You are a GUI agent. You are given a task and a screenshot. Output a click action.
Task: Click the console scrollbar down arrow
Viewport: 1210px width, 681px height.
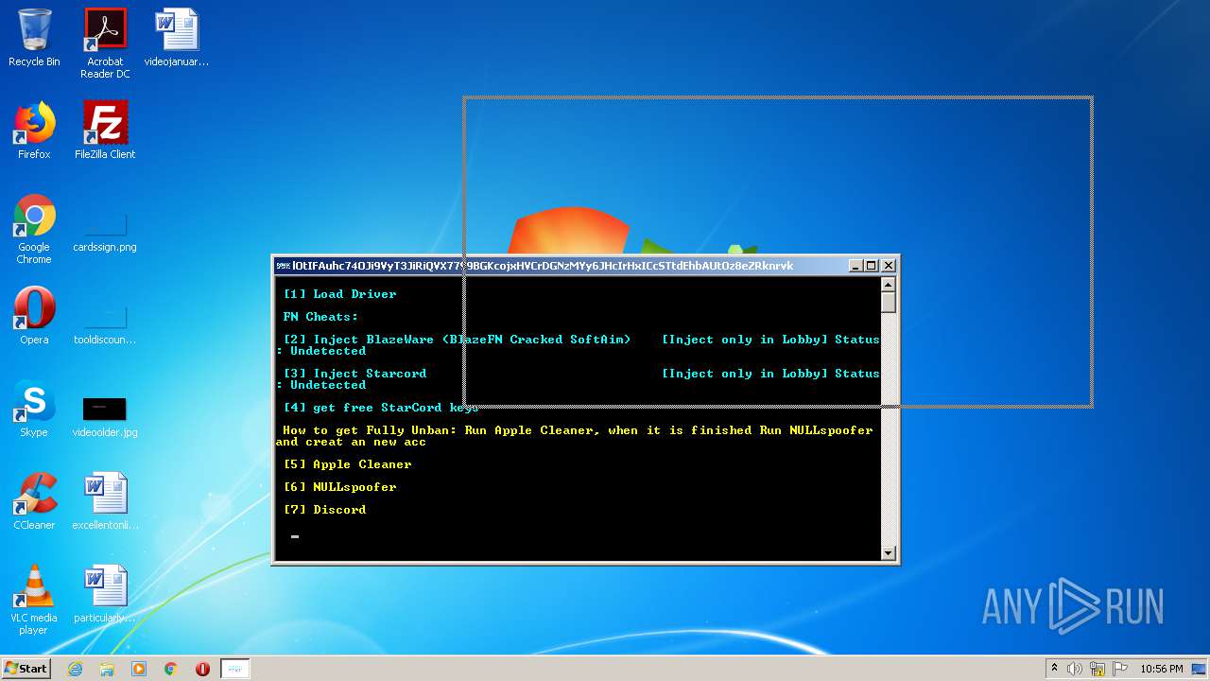(888, 552)
